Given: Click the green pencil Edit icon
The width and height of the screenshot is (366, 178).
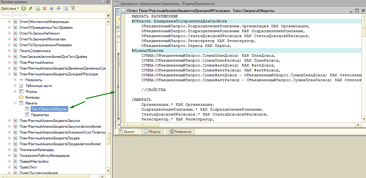Looking at the screenshot, I should click(x=31, y=8).
